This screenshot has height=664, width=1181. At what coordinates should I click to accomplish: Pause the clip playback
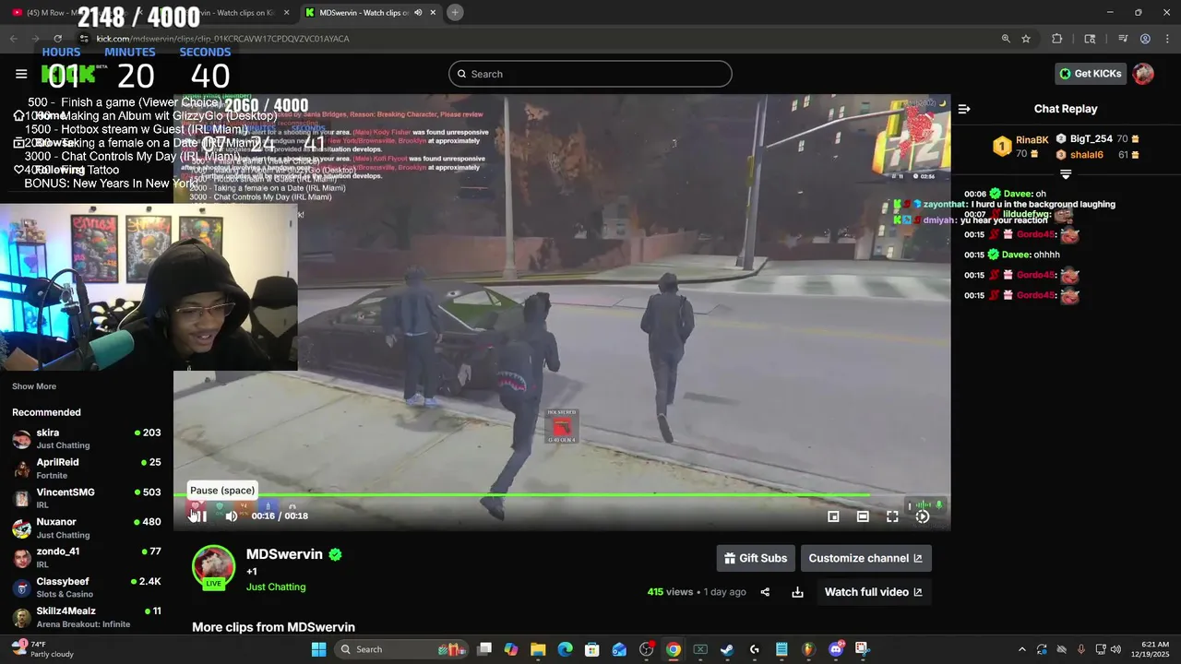coord(197,516)
